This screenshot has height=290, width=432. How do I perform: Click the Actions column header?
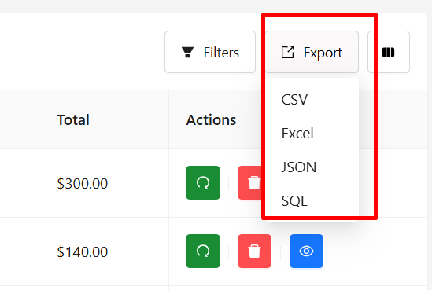211,120
